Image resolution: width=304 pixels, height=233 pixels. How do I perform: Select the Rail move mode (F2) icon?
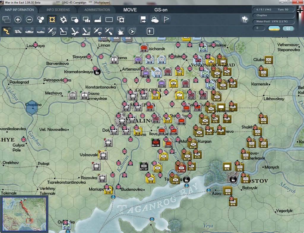tap(18, 31)
